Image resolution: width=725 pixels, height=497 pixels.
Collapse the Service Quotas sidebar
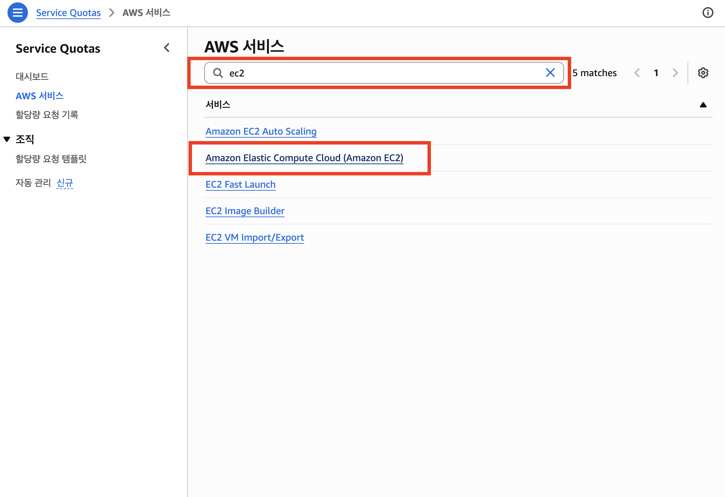coord(167,48)
